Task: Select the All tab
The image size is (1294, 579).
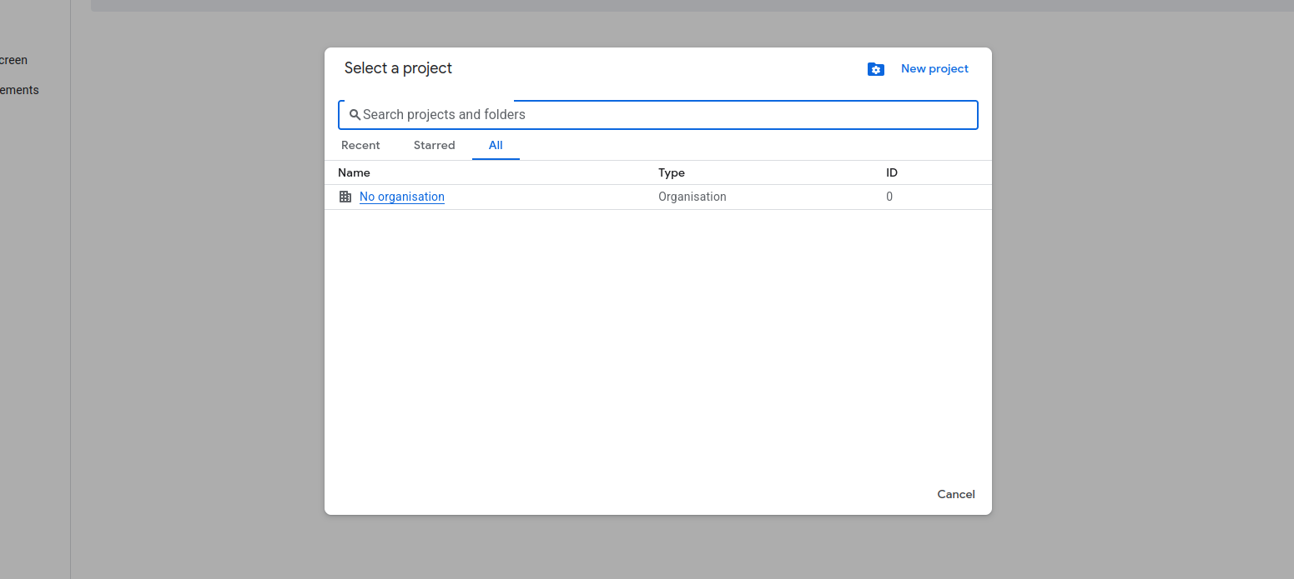Action: point(496,146)
